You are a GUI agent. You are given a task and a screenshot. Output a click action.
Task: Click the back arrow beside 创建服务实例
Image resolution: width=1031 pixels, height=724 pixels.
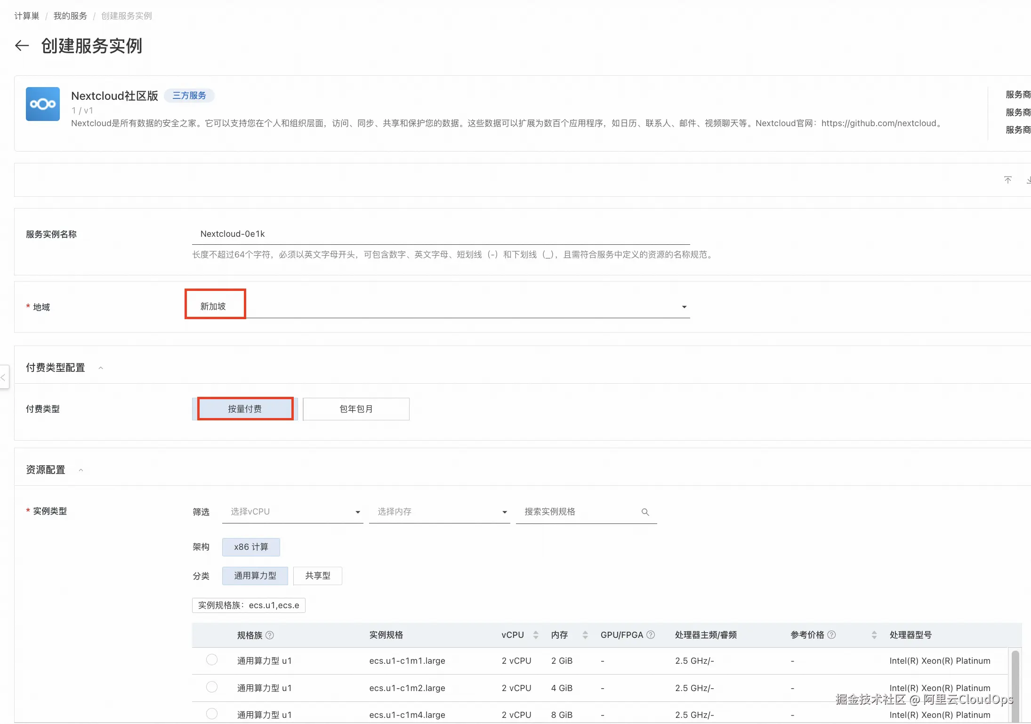(22, 46)
